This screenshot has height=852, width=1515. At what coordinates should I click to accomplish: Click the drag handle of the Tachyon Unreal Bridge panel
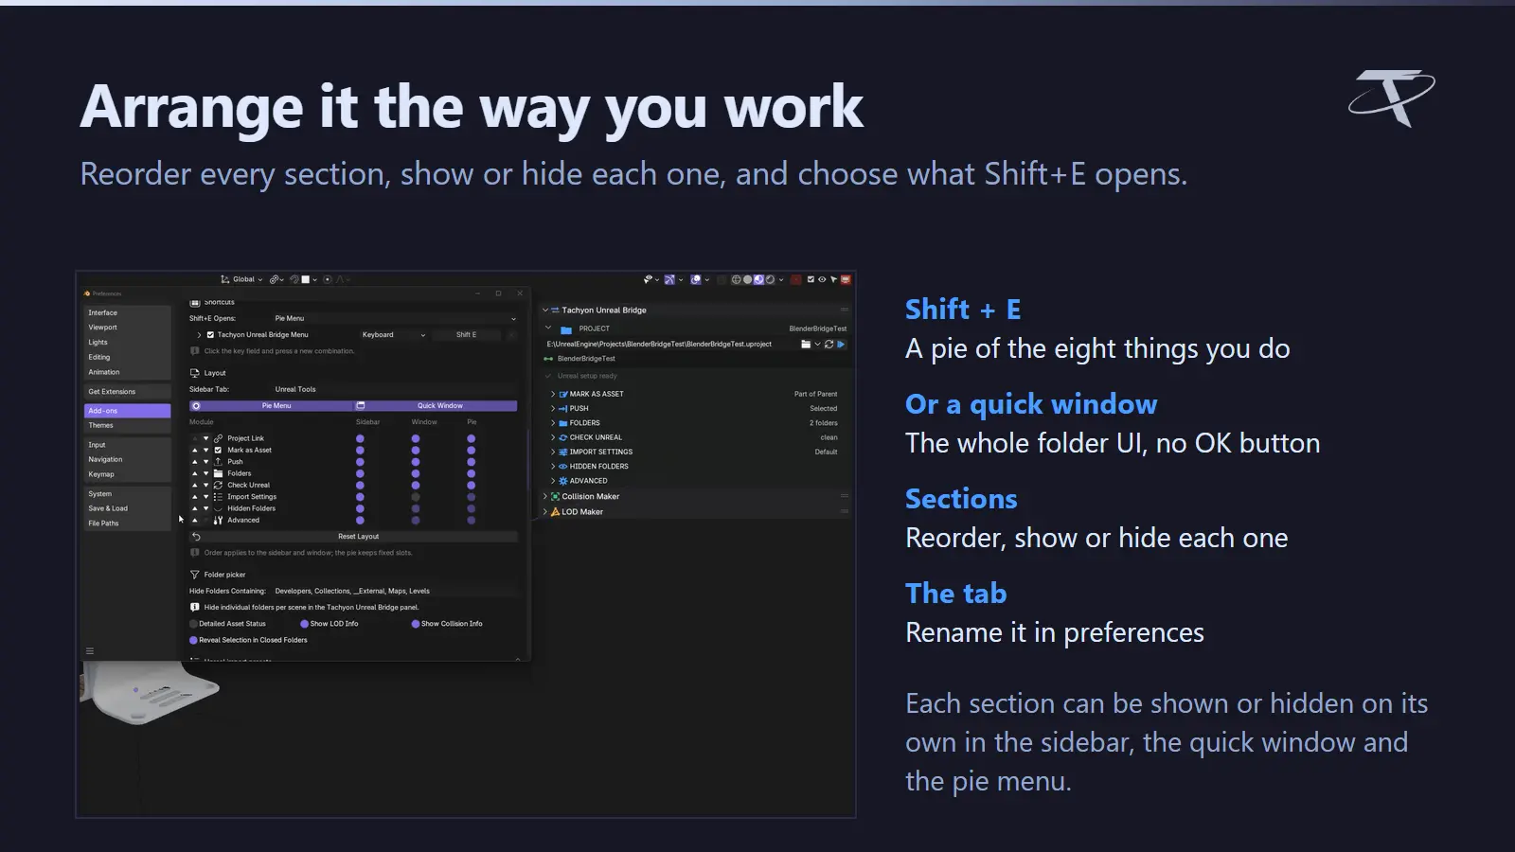tap(845, 311)
